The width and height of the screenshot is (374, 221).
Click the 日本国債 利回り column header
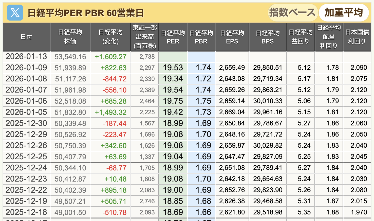click(357, 37)
